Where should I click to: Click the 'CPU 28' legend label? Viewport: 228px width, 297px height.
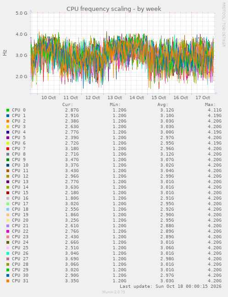pyautogui.click(x=20, y=264)
